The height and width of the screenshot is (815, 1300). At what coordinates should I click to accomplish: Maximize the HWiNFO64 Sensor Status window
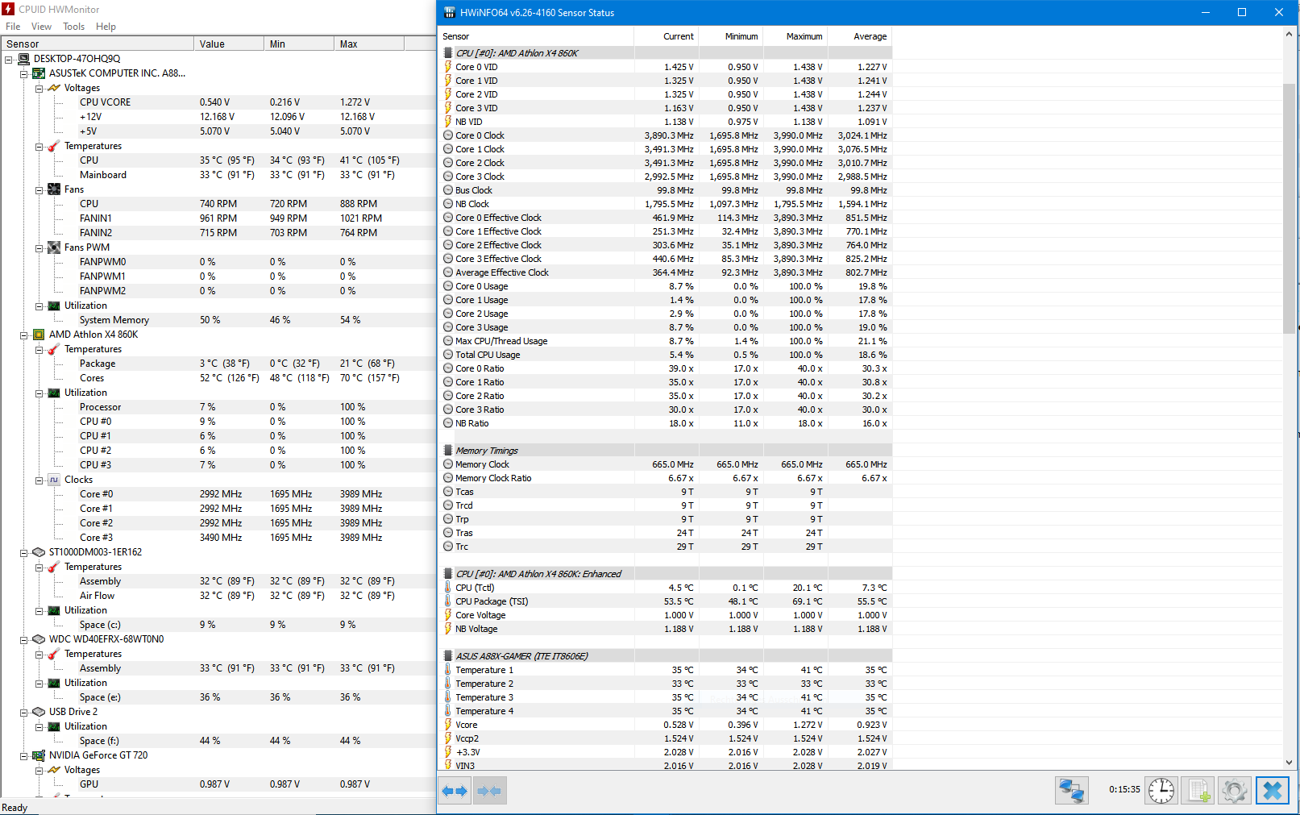click(1242, 12)
